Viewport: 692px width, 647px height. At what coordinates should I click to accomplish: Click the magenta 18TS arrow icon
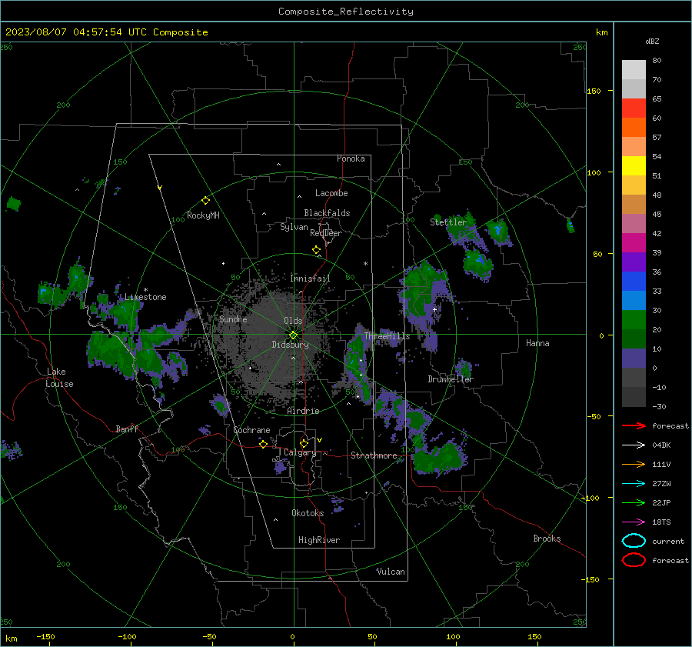(x=634, y=522)
